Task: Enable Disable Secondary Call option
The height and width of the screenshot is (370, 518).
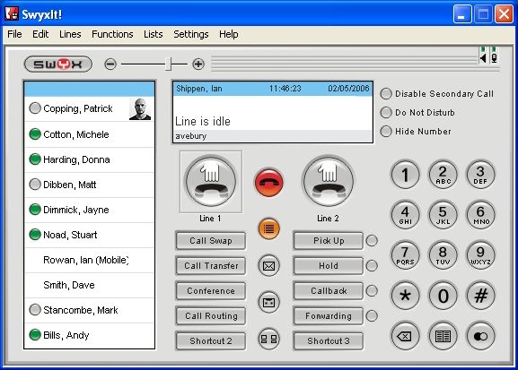Action: (x=386, y=94)
